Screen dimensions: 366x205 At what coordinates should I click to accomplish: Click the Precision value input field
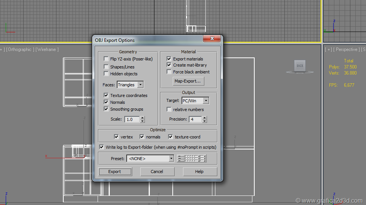(195, 119)
